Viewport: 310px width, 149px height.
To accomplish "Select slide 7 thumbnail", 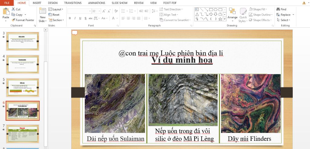I will [x=22, y=134].
